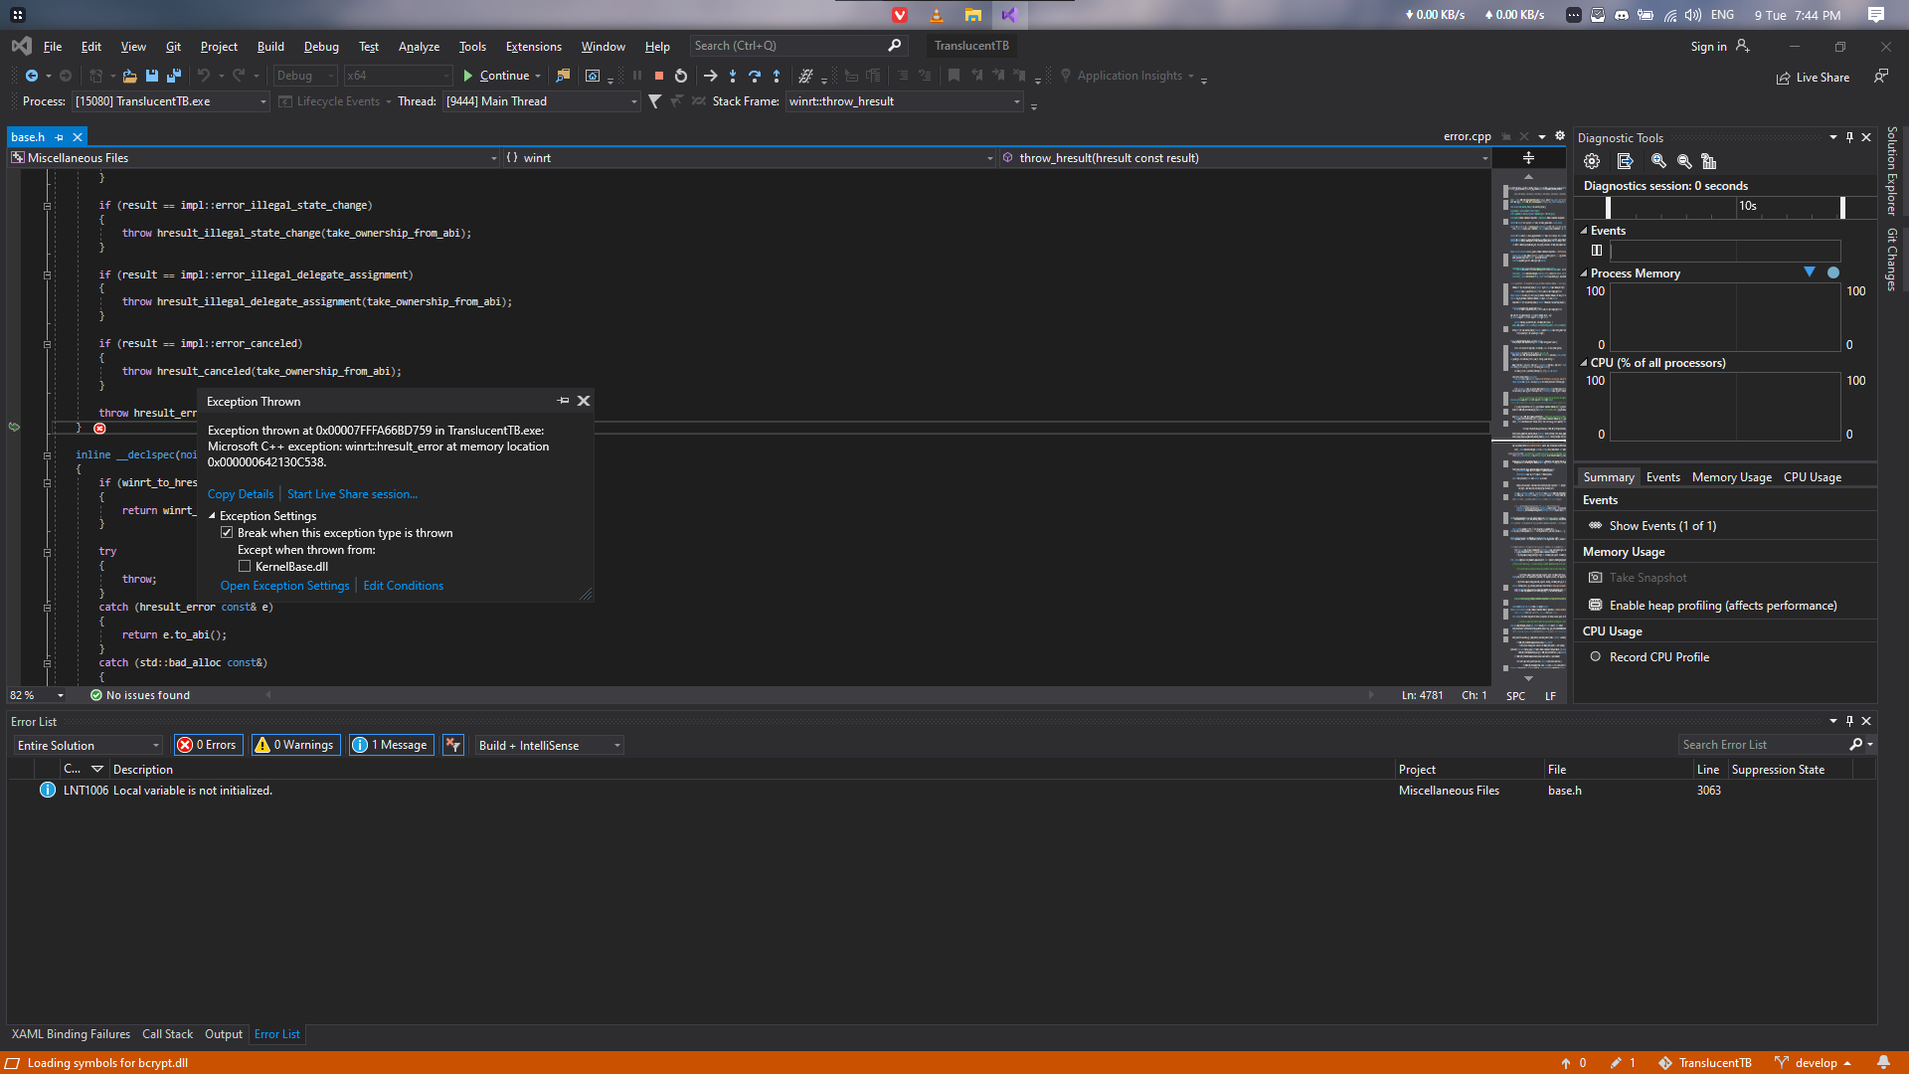
Task: Click the Save All toolbar icon
Action: [174, 76]
